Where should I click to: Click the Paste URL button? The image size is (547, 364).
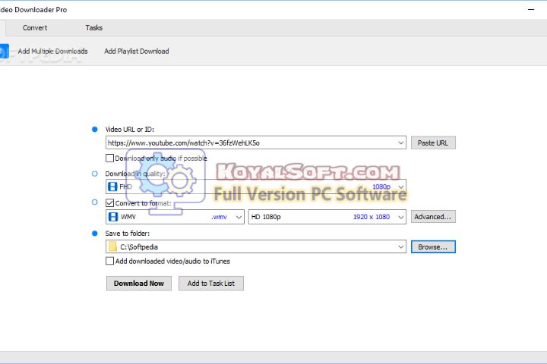click(433, 143)
